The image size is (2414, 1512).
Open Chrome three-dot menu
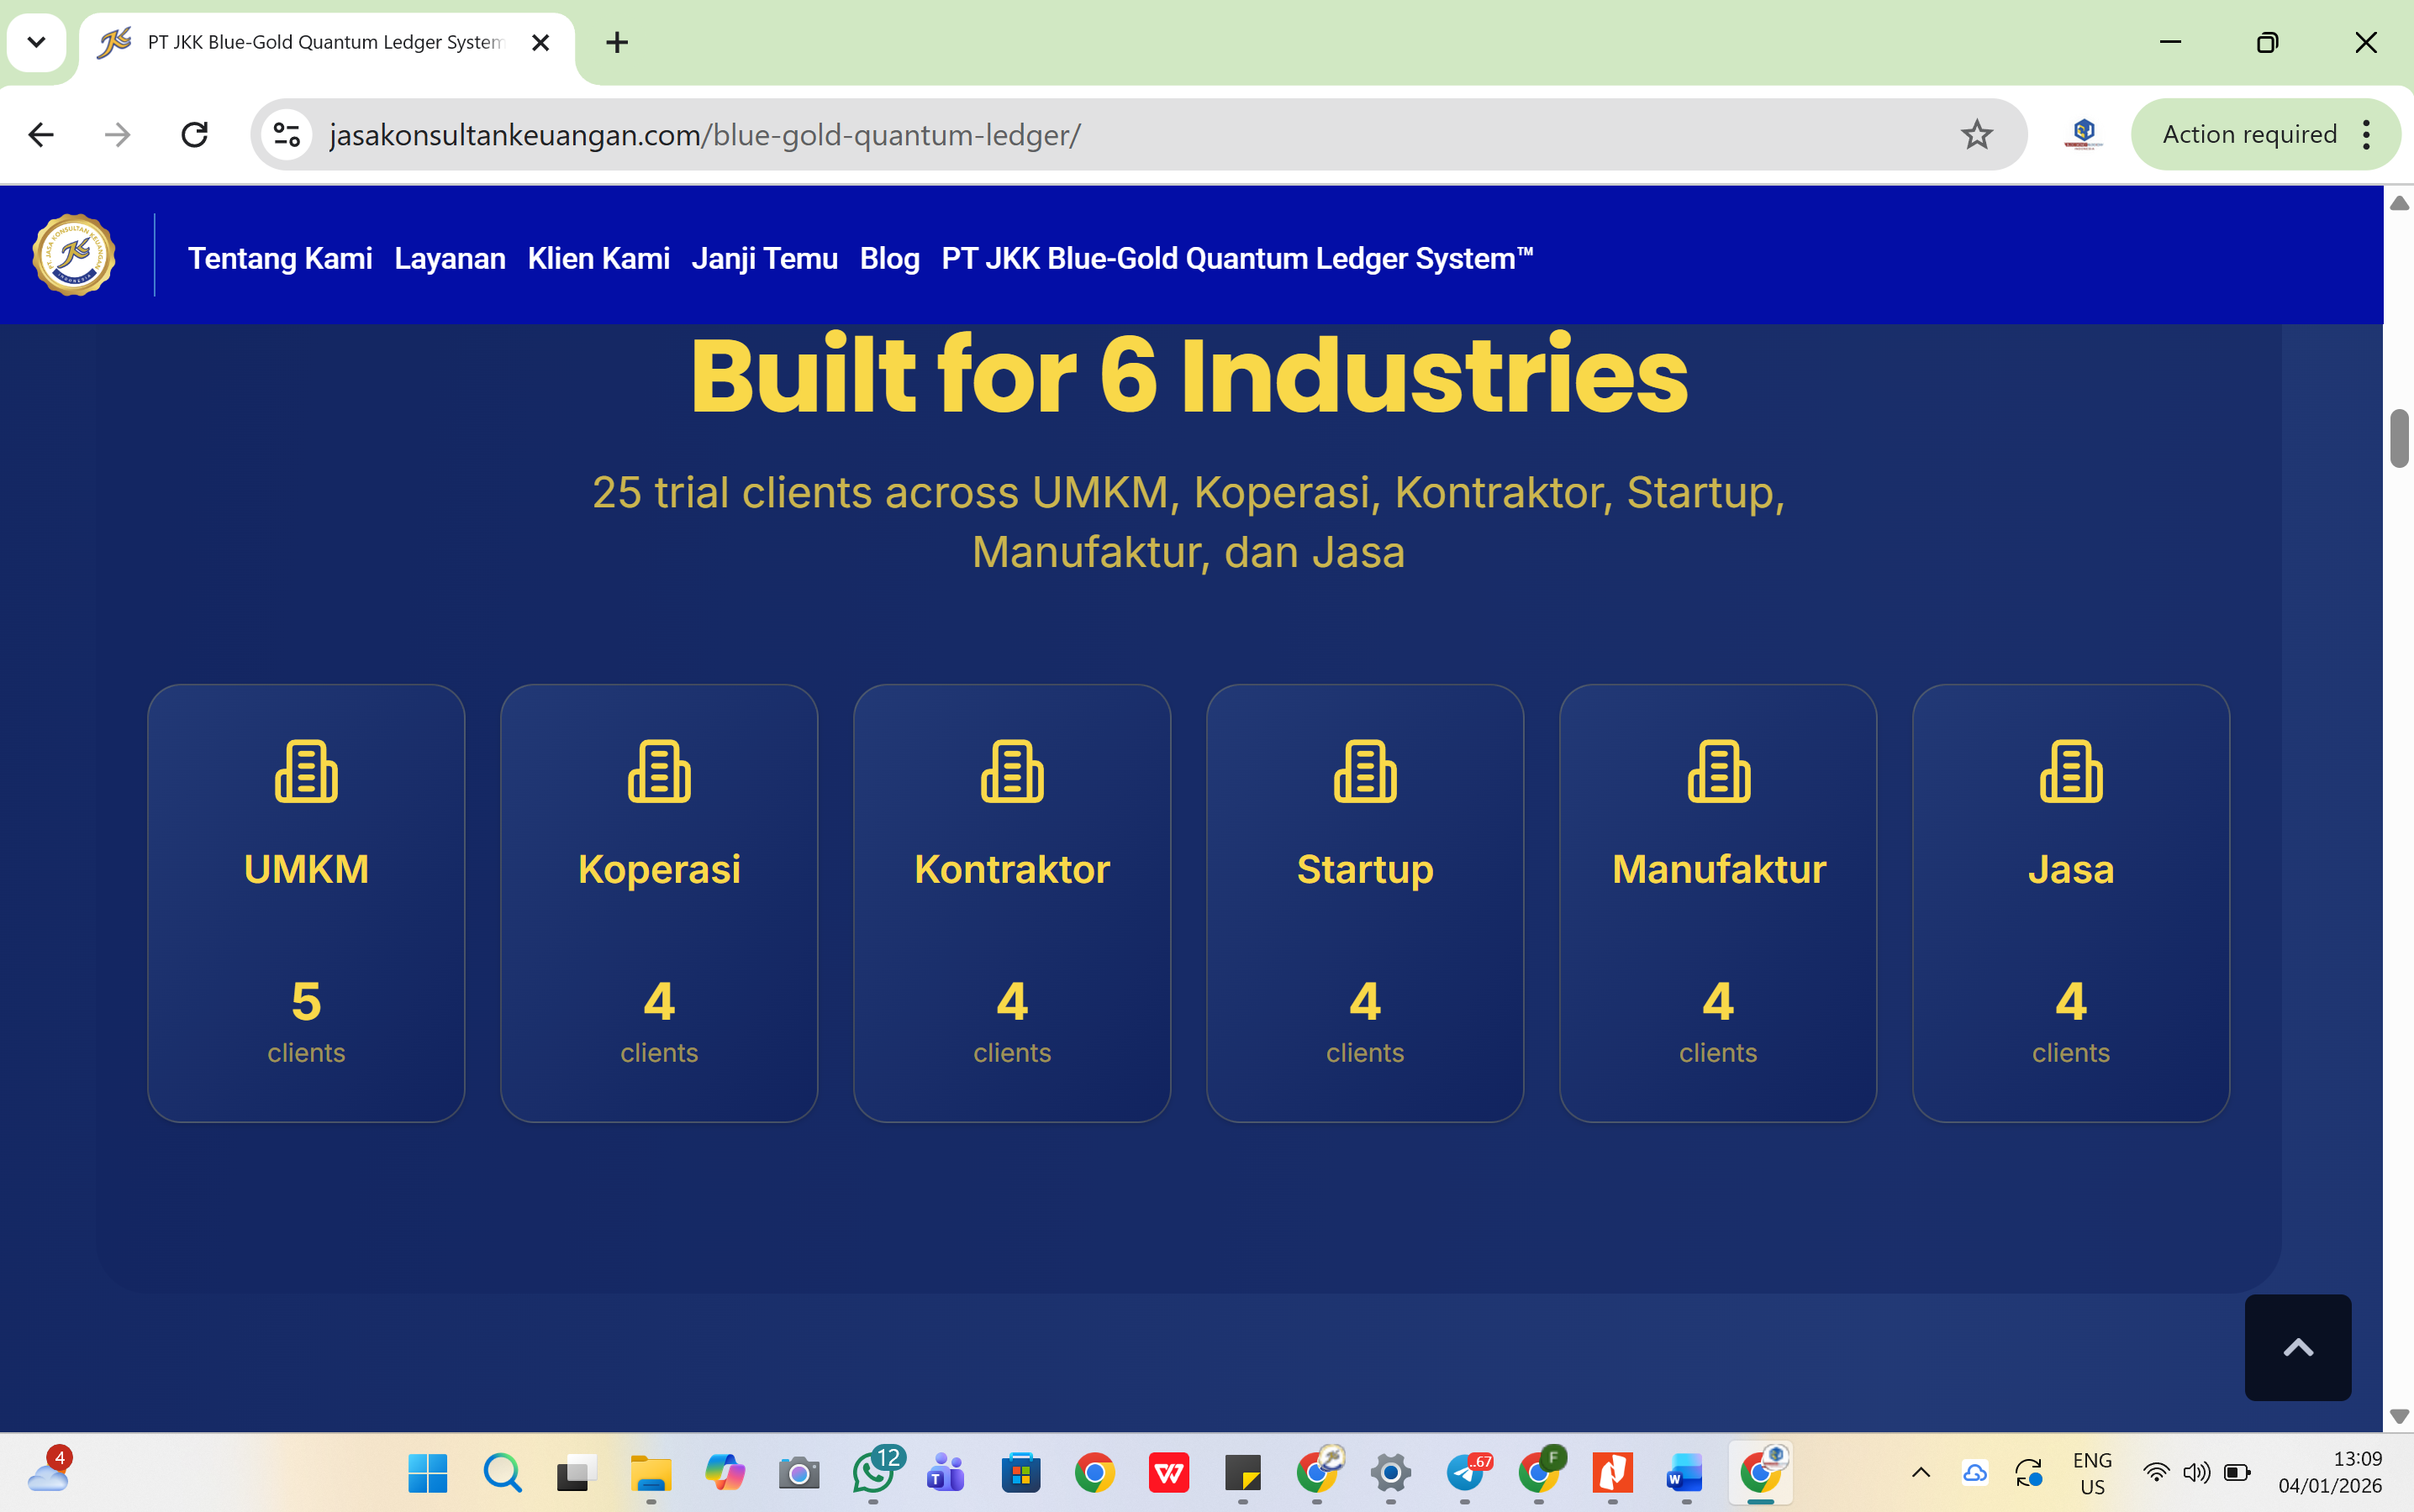(2366, 135)
